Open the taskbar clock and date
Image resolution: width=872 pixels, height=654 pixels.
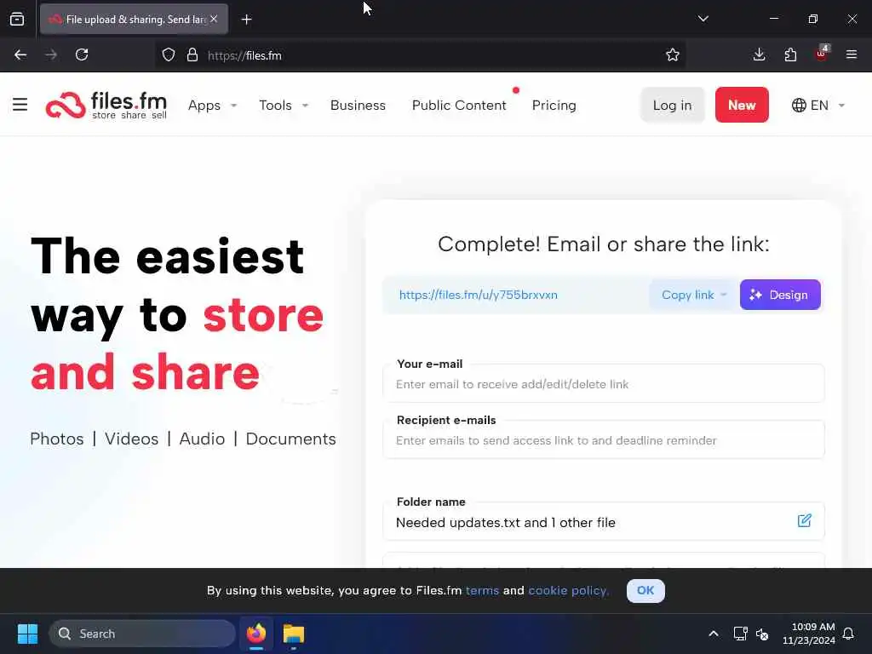pyautogui.click(x=809, y=634)
